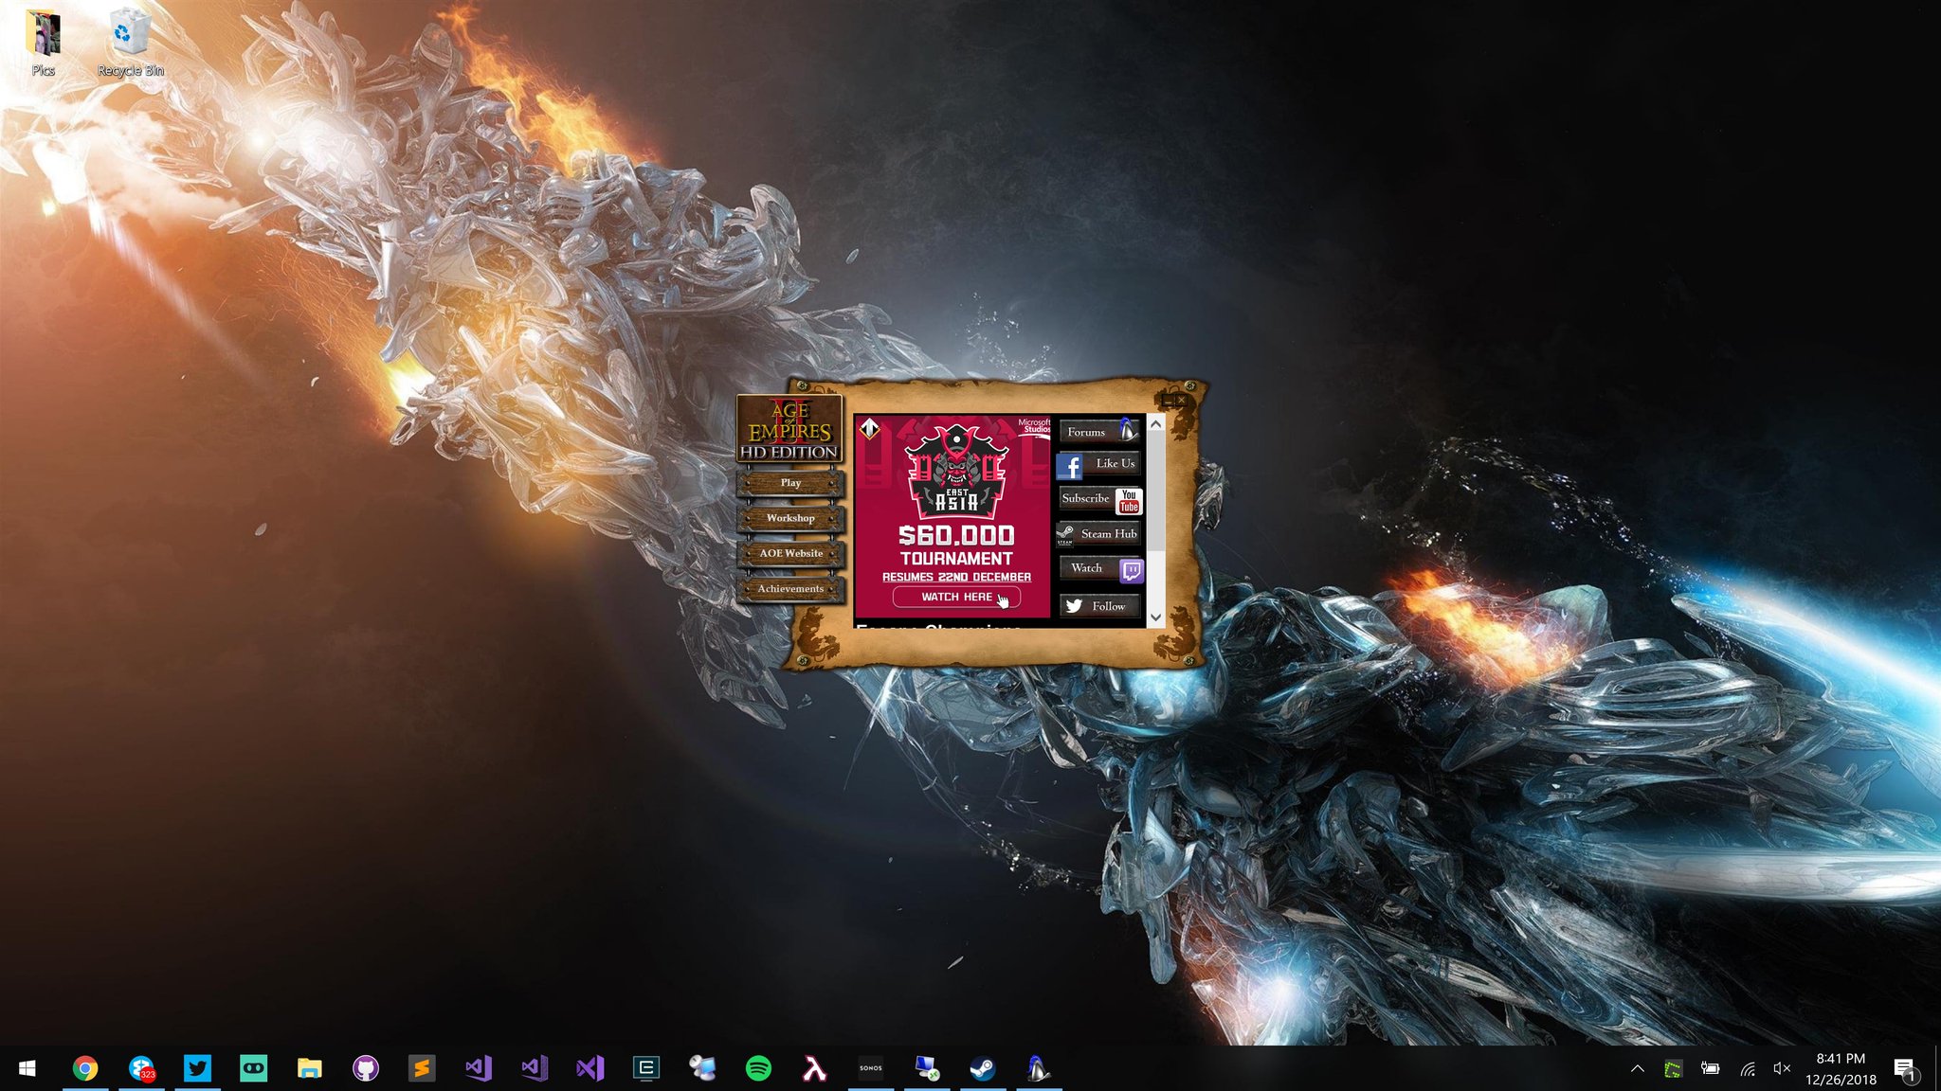The width and height of the screenshot is (1941, 1091).
Task: Click the Facebook Like Us icon
Action: pyautogui.click(x=1070, y=466)
